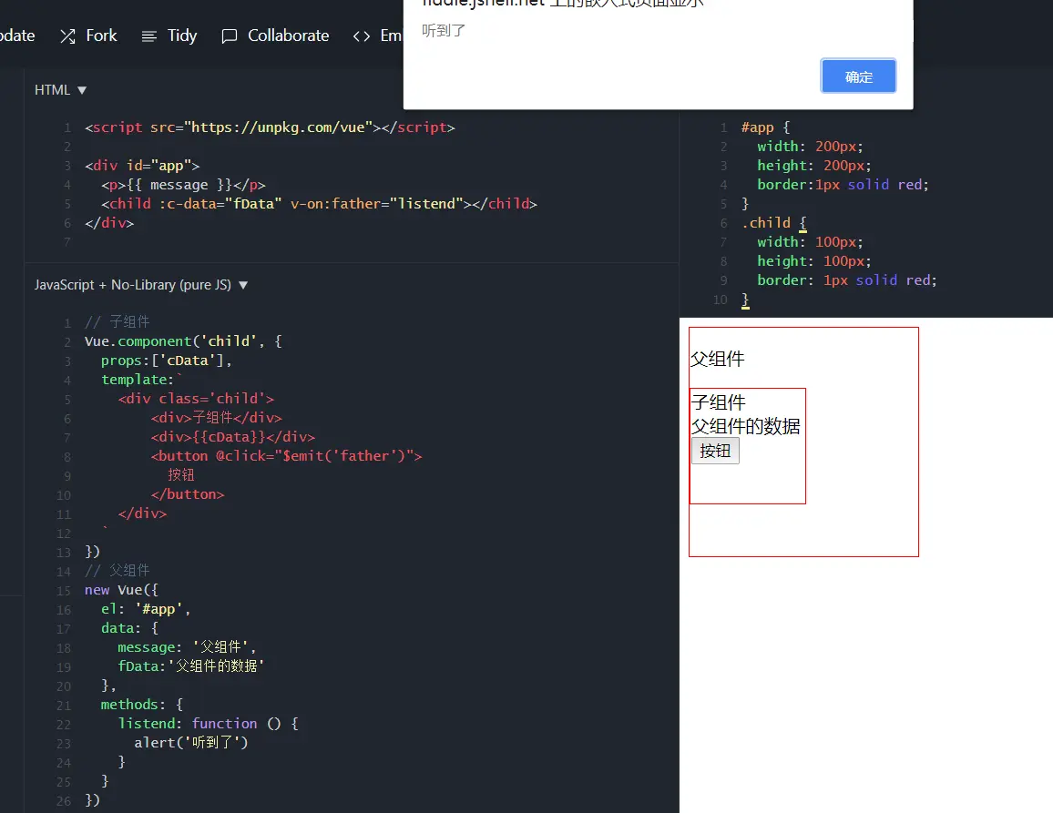Click the Fork icon in the toolbar
The image size is (1053, 813).
pos(67,36)
